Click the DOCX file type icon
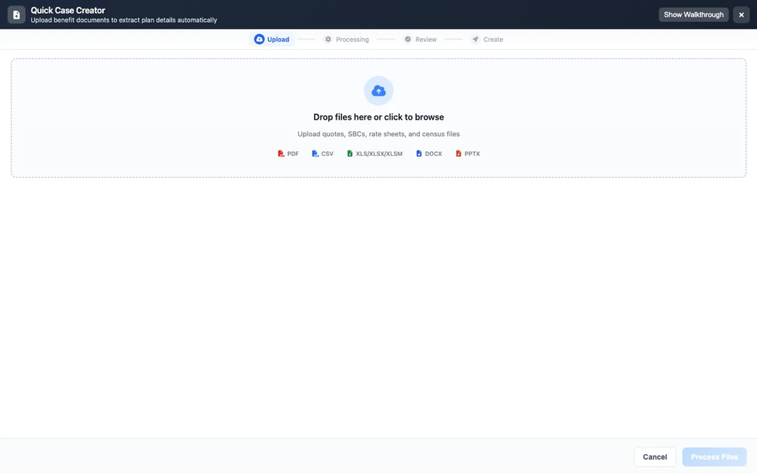This screenshot has height=473, width=757. pyautogui.click(x=419, y=154)
